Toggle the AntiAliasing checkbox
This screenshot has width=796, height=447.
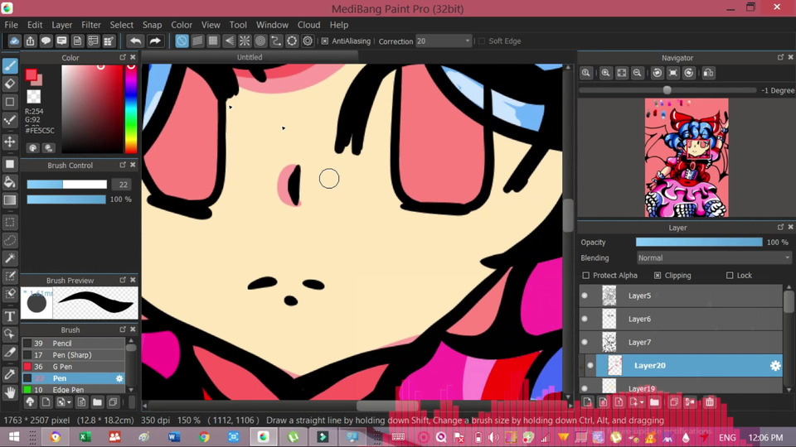pyautogui.click(x=325, y=41)
